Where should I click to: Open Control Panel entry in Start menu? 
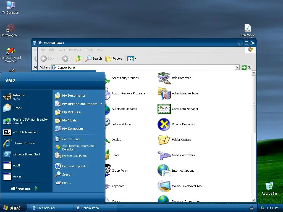coord(67,139)
